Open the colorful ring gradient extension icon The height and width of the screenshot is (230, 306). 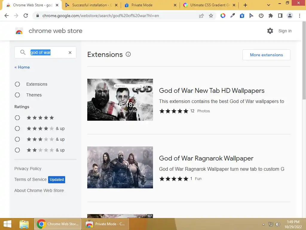tap(223, 16)
